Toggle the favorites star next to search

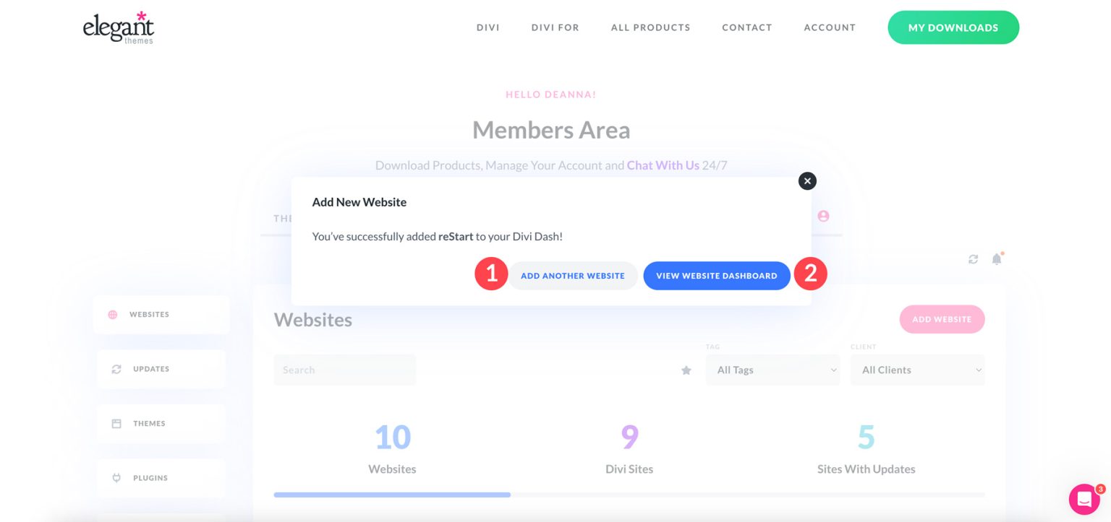click(x=686, y=370)
